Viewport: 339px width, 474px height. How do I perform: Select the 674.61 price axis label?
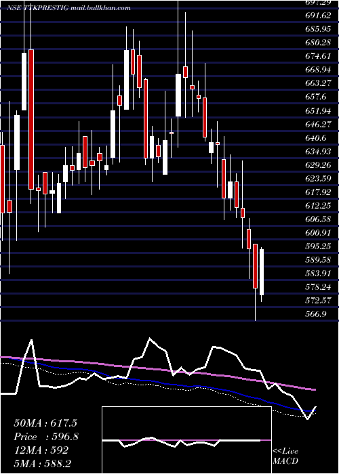318,56
